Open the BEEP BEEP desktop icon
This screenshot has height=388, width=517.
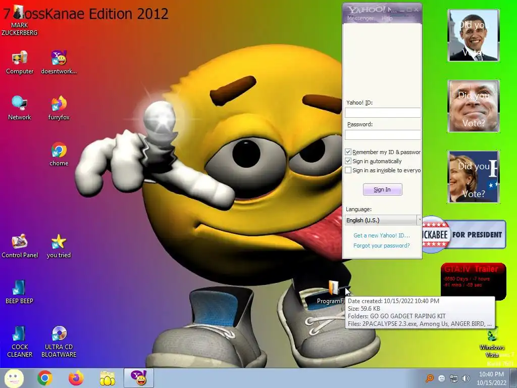pos(20,292)
